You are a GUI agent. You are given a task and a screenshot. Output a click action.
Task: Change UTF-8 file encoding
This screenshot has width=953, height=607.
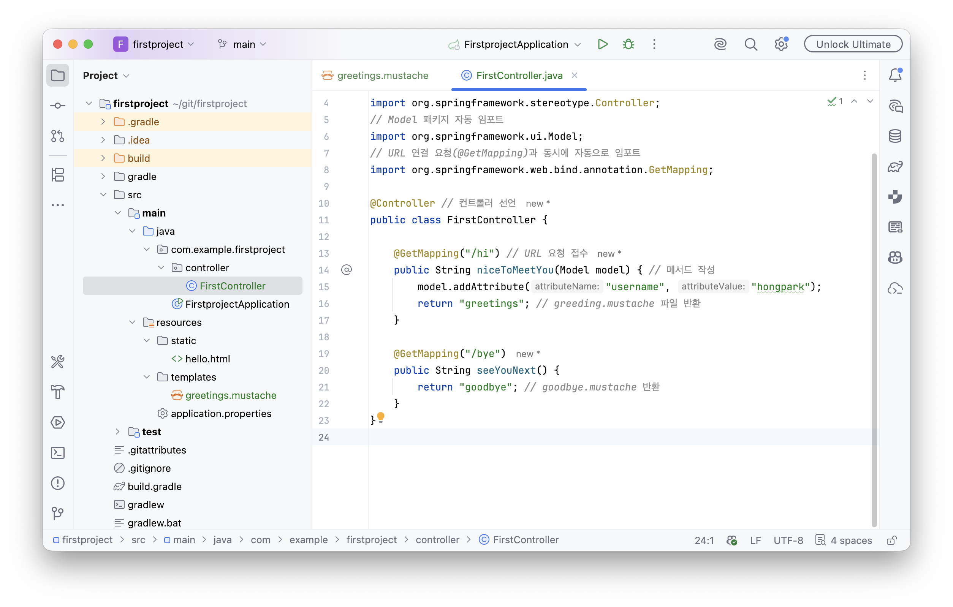788,540
